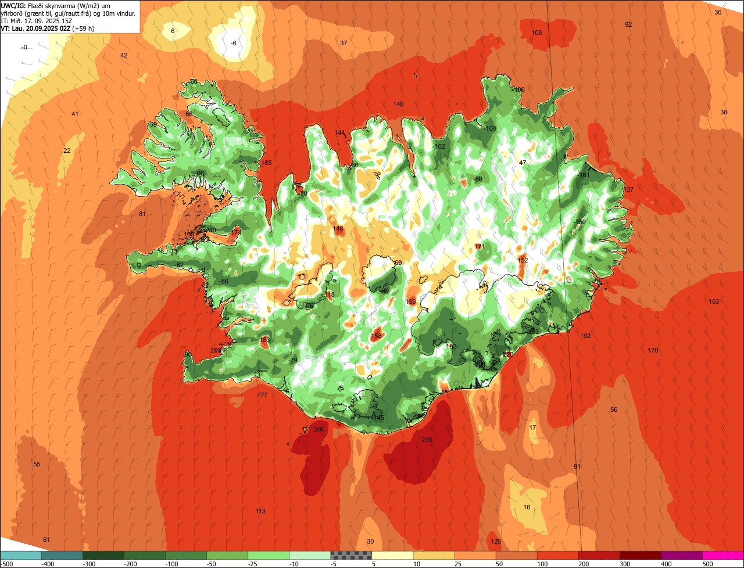Screen dimensions: 744x568
Task: Click the value 125 near the bottom edge
Action: [x=496, y=541]
